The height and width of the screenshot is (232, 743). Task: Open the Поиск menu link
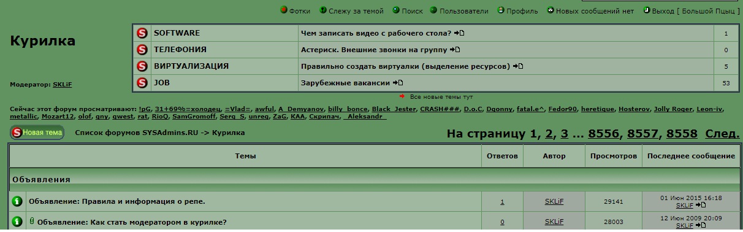(413, 11)
